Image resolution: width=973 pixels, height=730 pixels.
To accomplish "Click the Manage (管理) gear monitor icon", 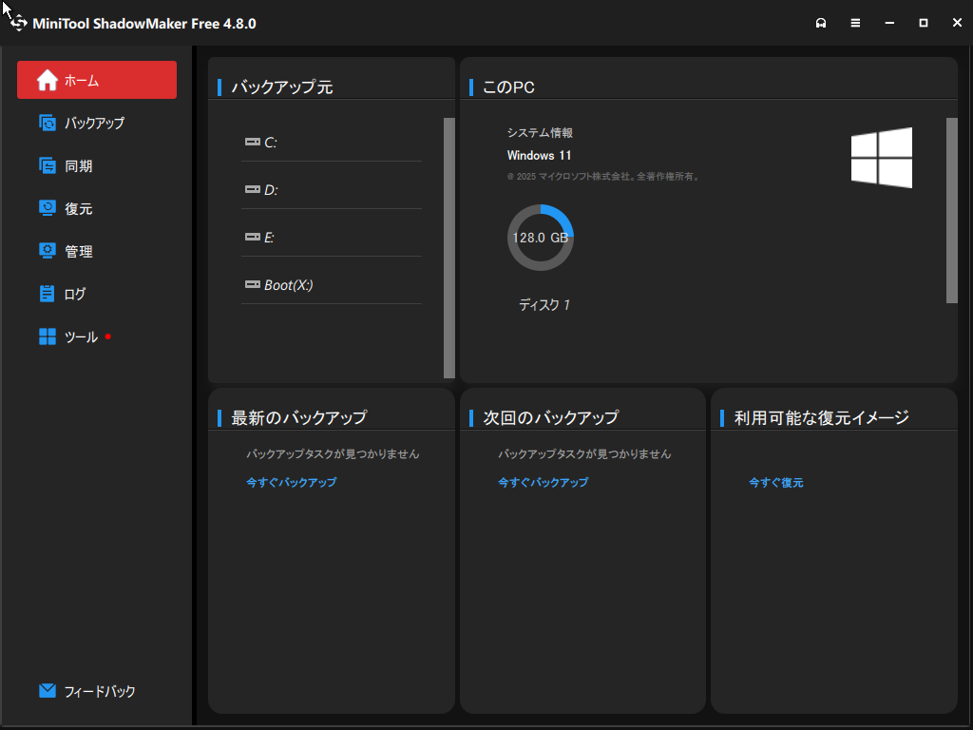I will (48, 251).
